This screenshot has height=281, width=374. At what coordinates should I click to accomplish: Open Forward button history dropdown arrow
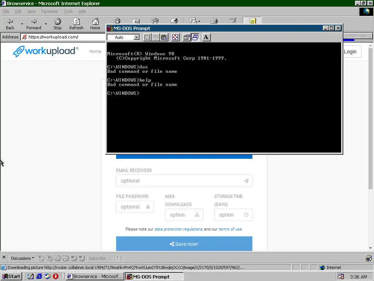pyautogui.click(x=46, y=24)
